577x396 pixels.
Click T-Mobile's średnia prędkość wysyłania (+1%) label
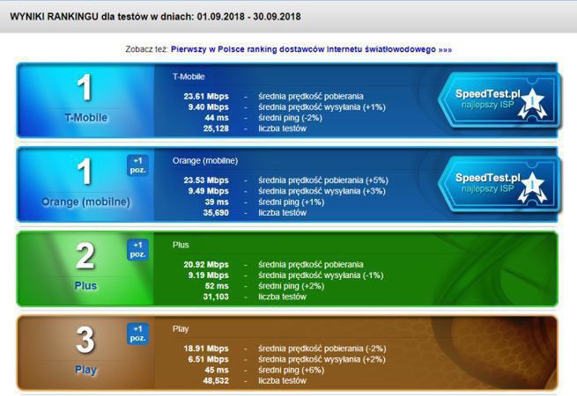322,107
